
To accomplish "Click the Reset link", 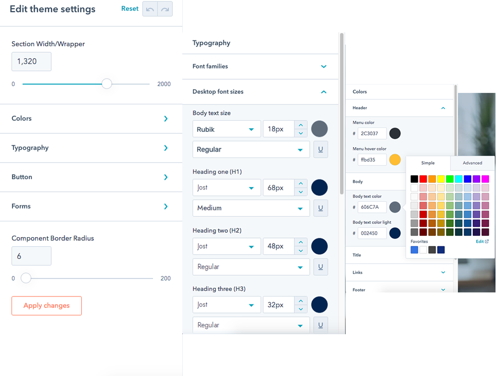I will pos(129,8).
